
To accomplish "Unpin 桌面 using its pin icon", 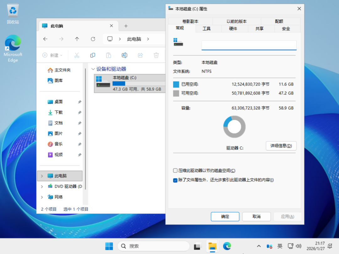I will [x=79, y=102].
